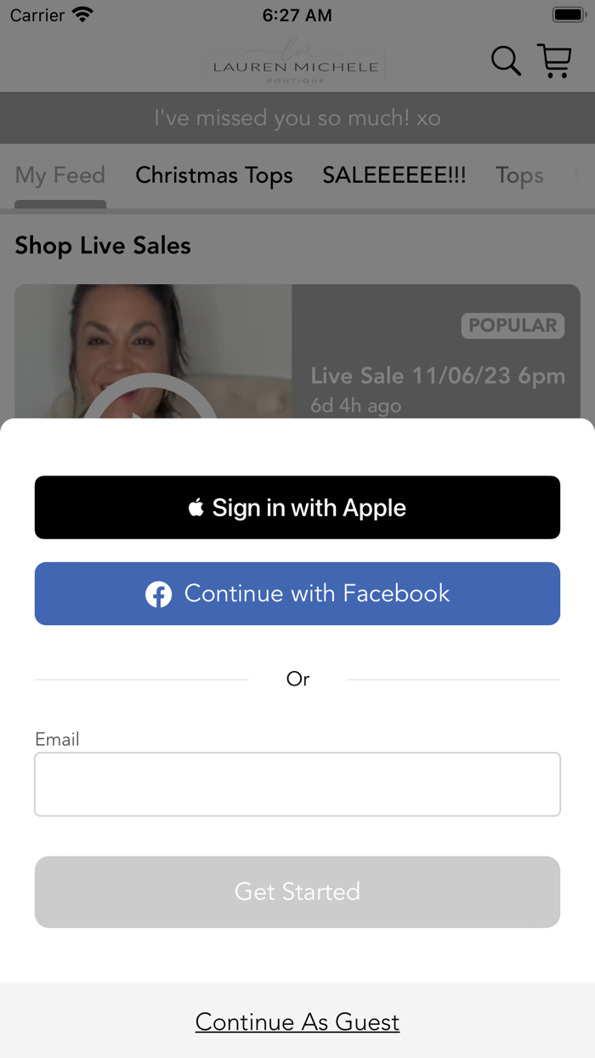Viewport: 595px width, 1058px height.
Task: Tap the Wi-Fi status icon
Action: [82, 15]
